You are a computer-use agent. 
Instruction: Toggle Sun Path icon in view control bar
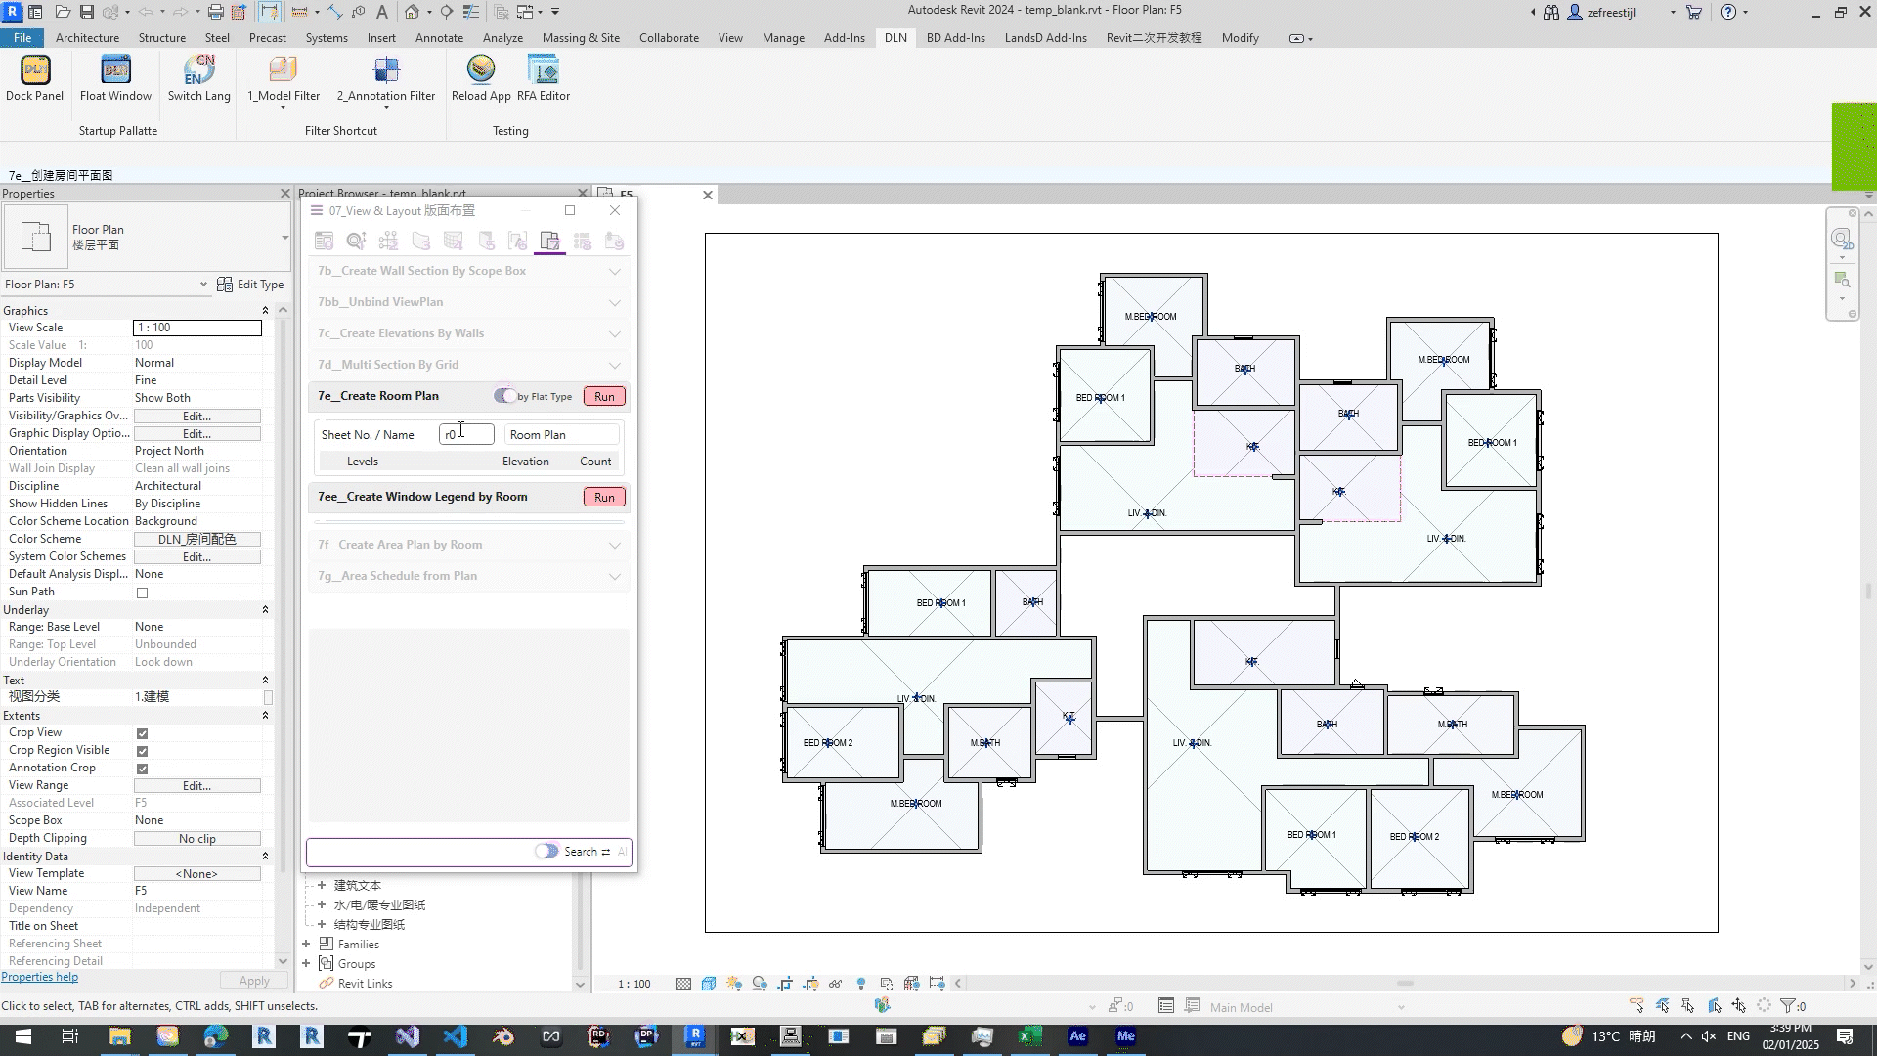tap(734, 984)
